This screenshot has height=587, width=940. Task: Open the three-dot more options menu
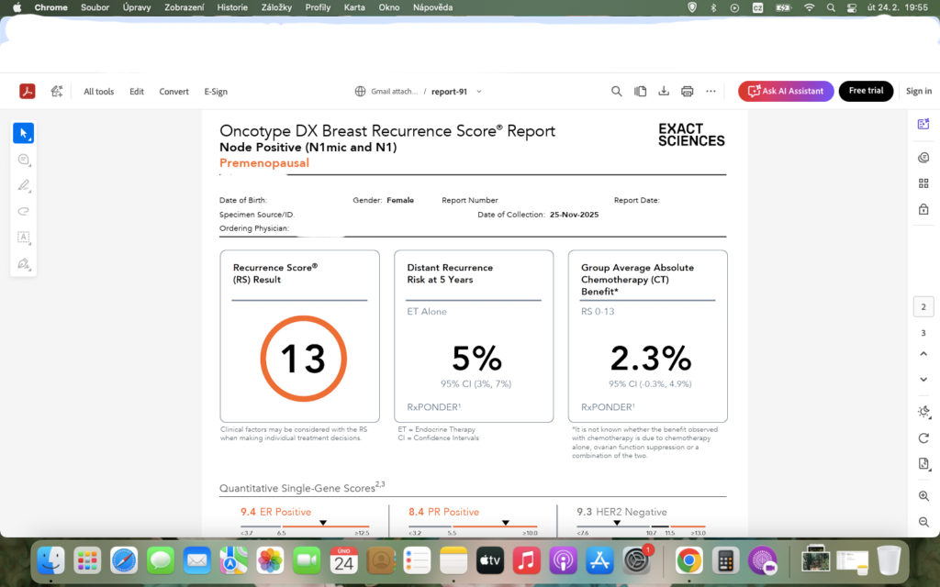(x=711, y=92)
